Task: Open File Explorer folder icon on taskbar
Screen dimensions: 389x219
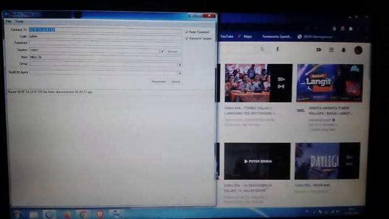Action: pyautogui.click(x=33, y=214)
